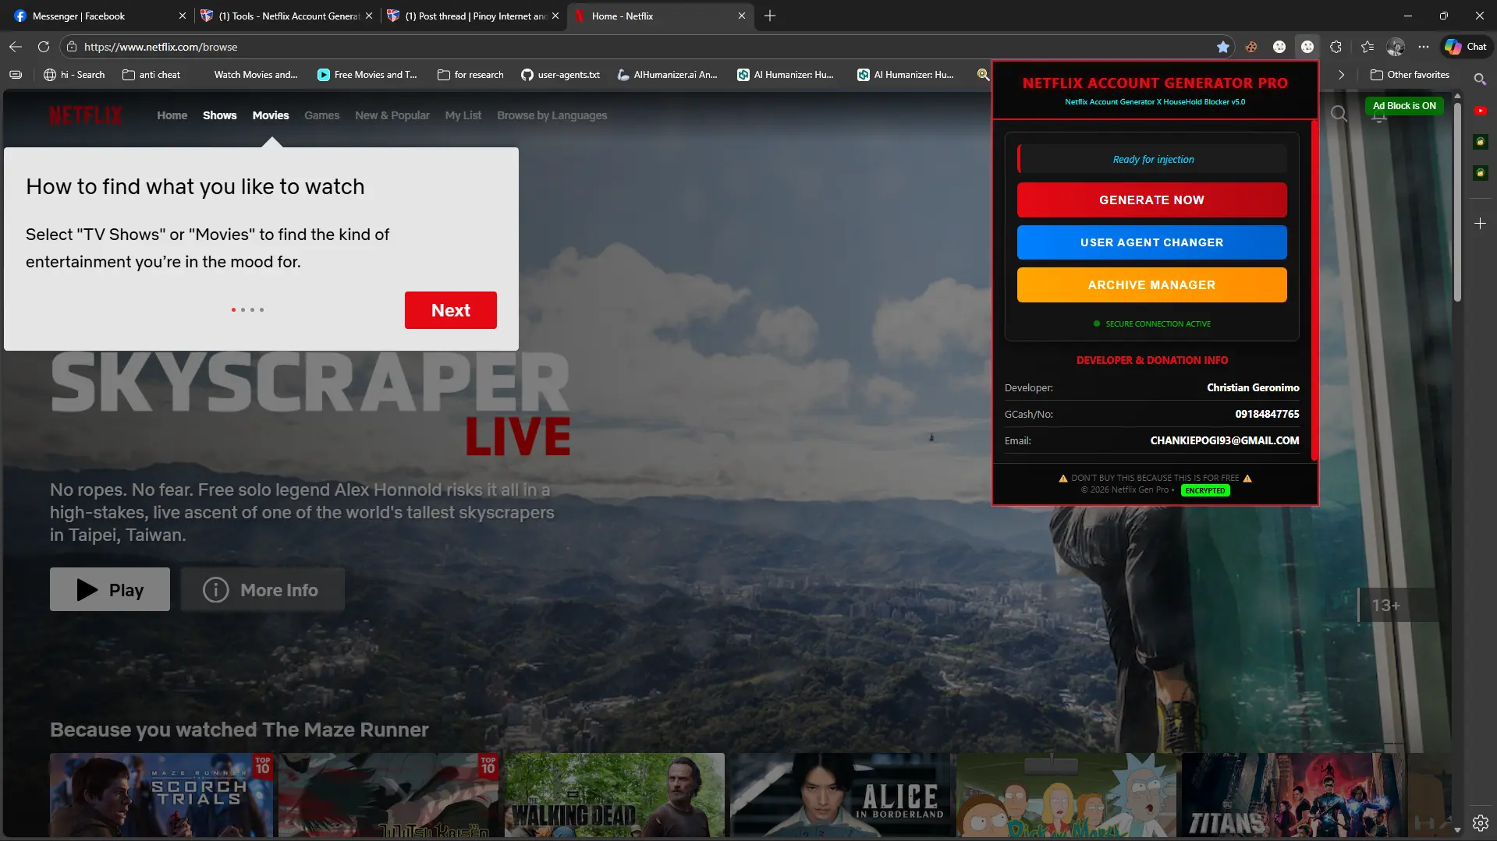Open the New & Popular nav item
Screen dimensions: 1497x841
(392, 115)
